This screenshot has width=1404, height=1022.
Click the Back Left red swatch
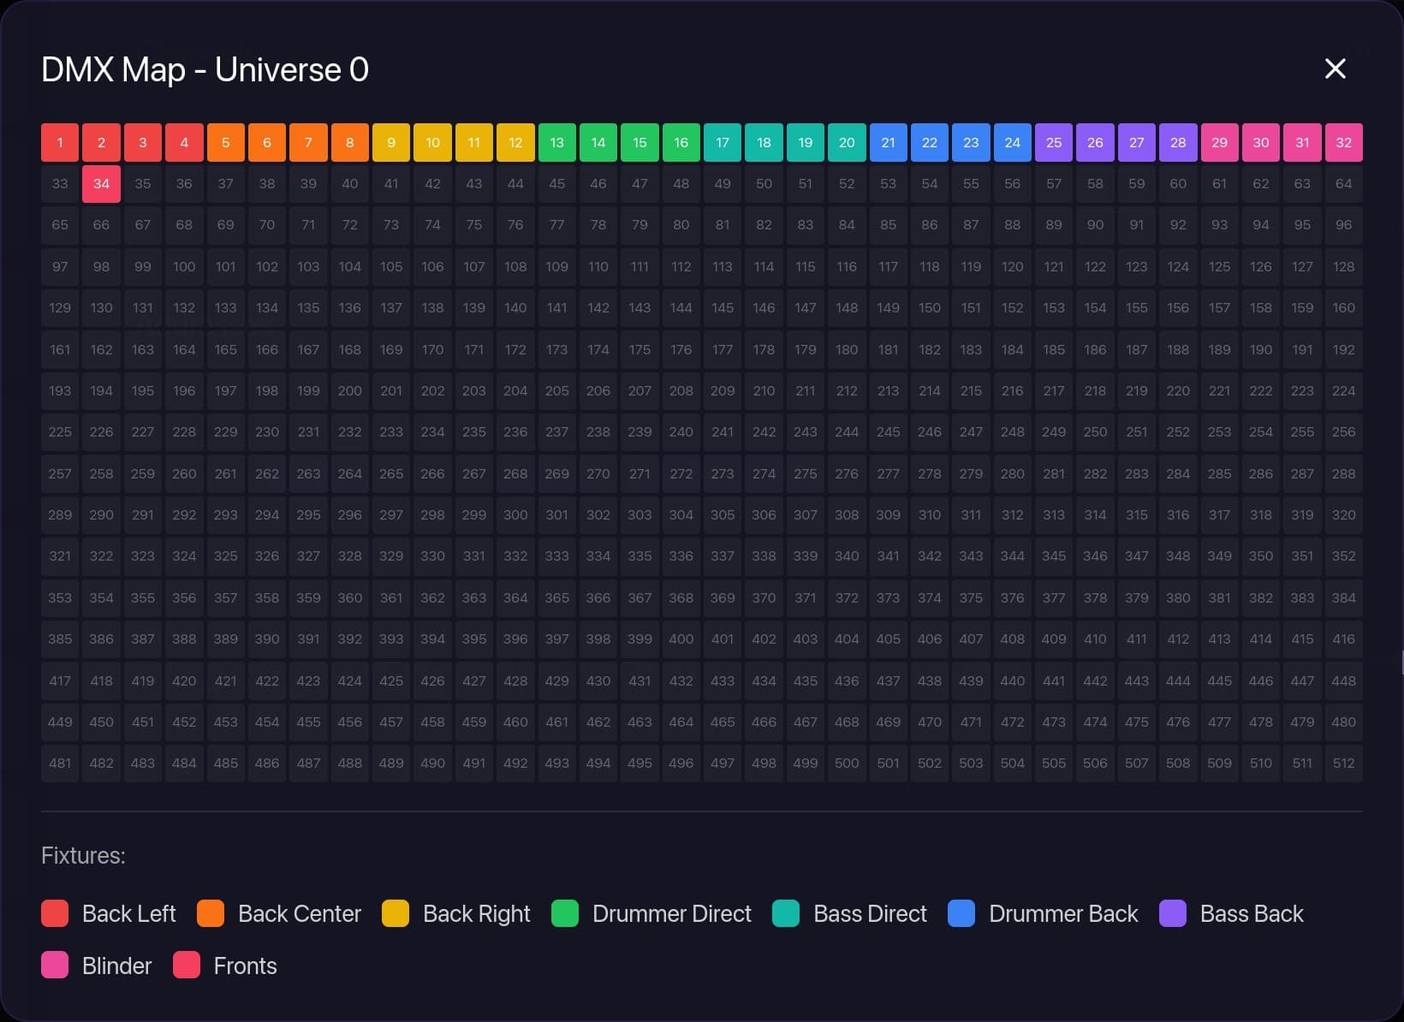(55, 913)
